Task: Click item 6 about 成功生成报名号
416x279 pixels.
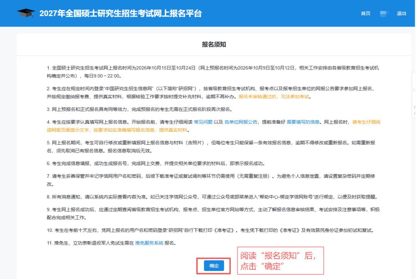Action: click(156, 164)
